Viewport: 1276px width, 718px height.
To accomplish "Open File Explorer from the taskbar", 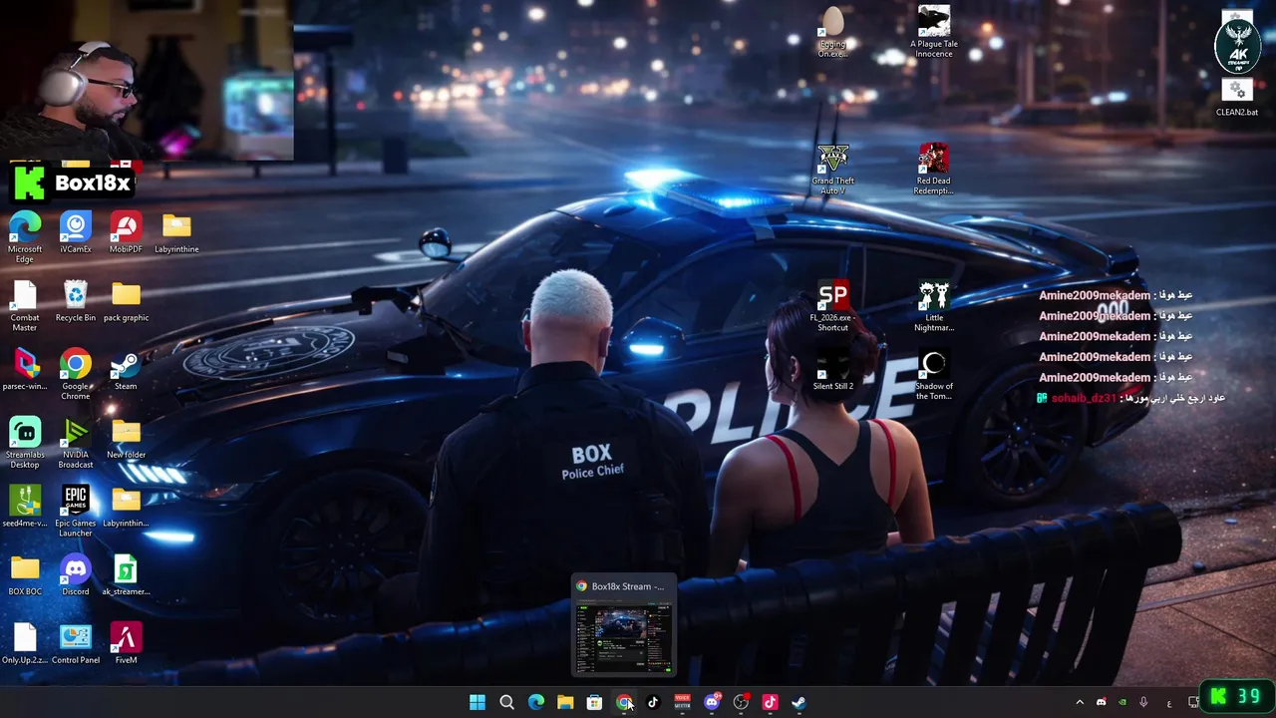I will 565,702.
